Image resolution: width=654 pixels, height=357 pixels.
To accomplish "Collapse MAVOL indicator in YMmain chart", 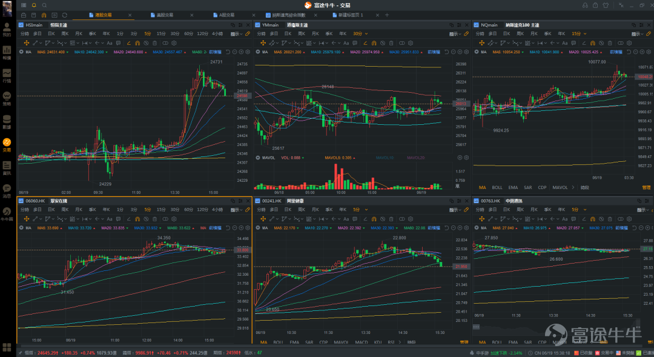I will 258,158.
